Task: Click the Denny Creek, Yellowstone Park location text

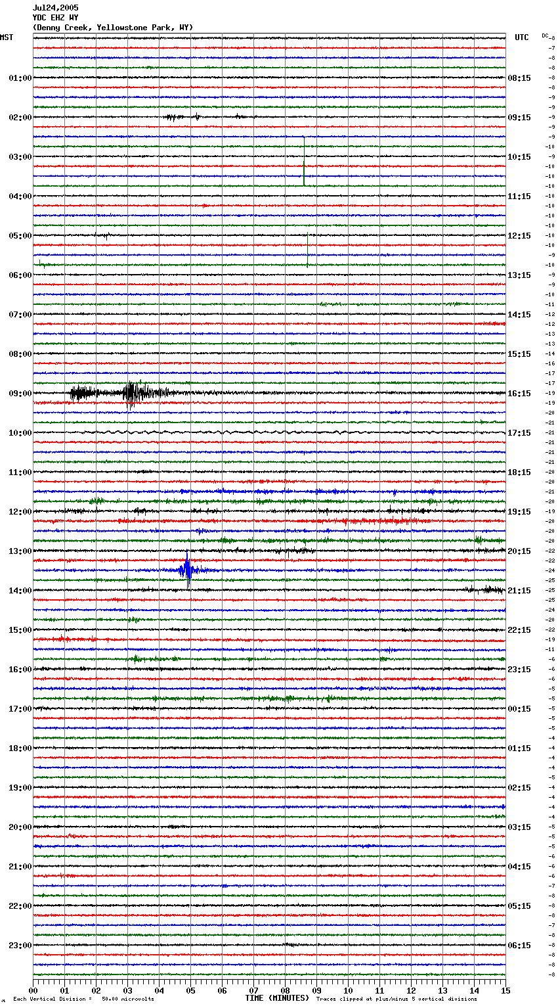Action: (113, 28)
